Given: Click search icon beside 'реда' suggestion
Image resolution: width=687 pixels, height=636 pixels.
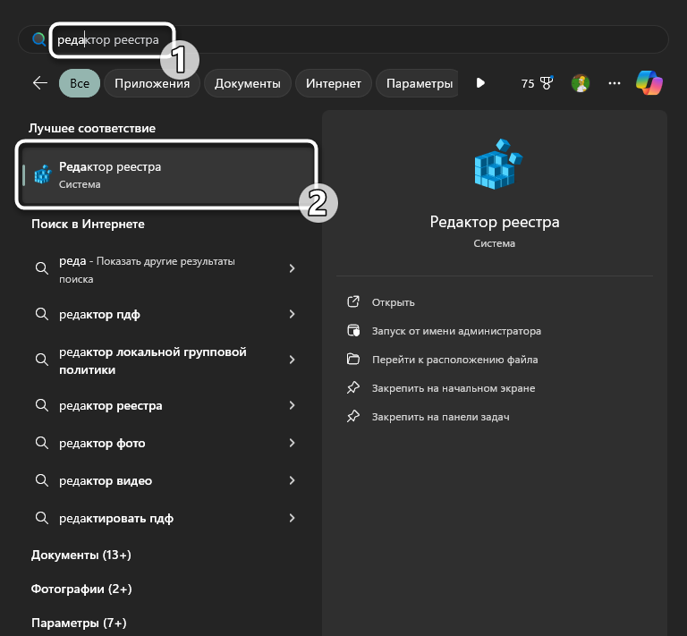Looking at the screenshot, I should [42, 268].
